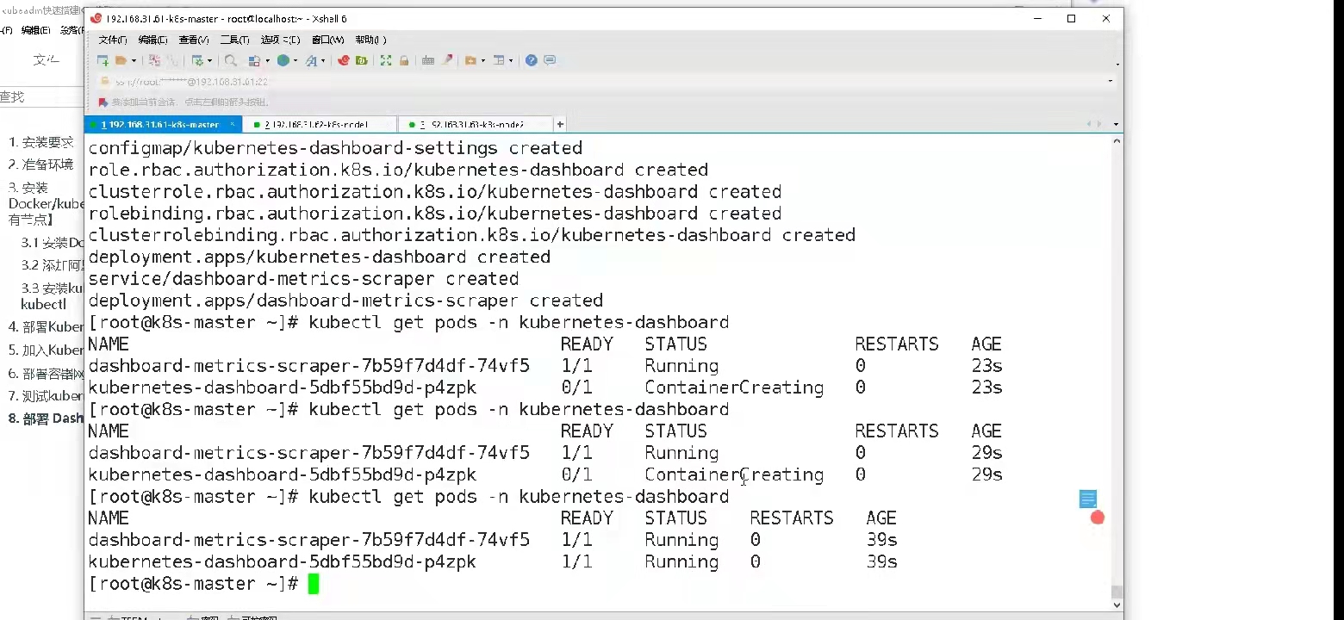Screen dimensions: 1344x620
Task: Open '2. 准备环境' in document outline
Action: [41, 164]
